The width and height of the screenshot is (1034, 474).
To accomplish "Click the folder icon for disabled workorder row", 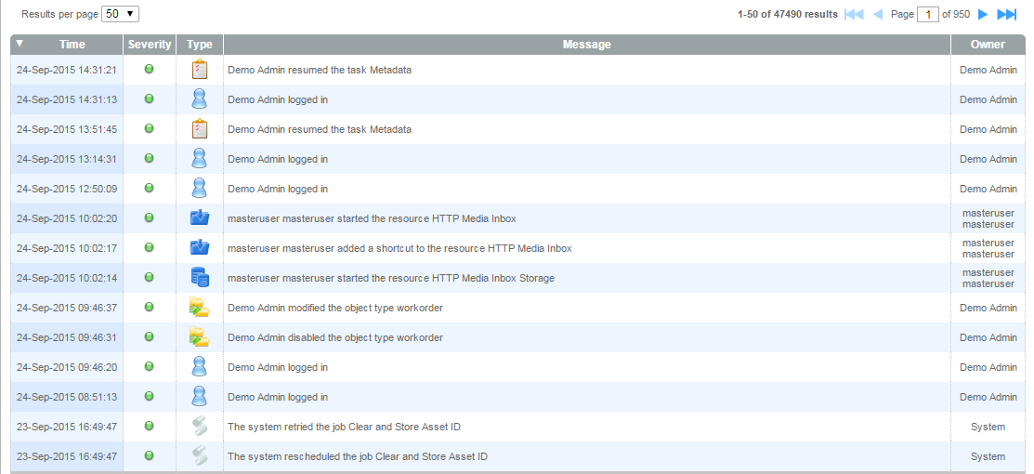I will [199, 337].
